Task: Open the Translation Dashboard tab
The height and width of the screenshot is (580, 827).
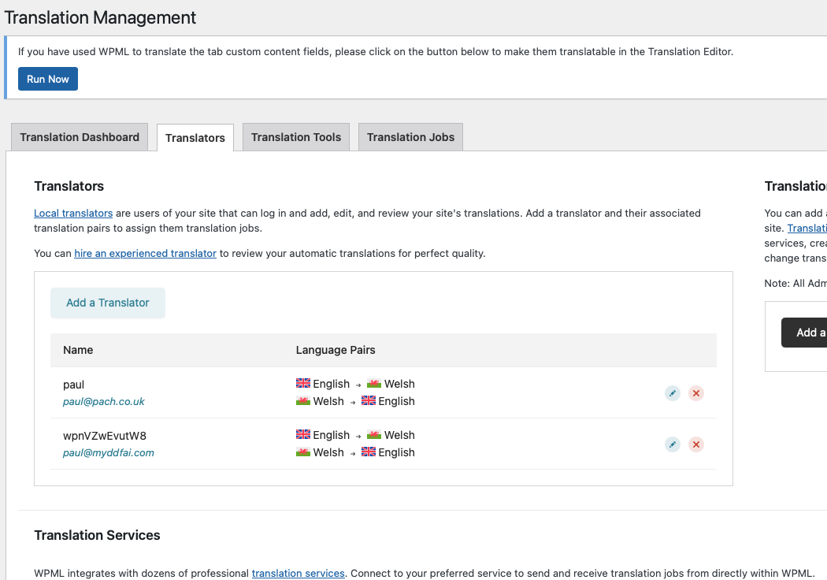Action: (80, 137)
